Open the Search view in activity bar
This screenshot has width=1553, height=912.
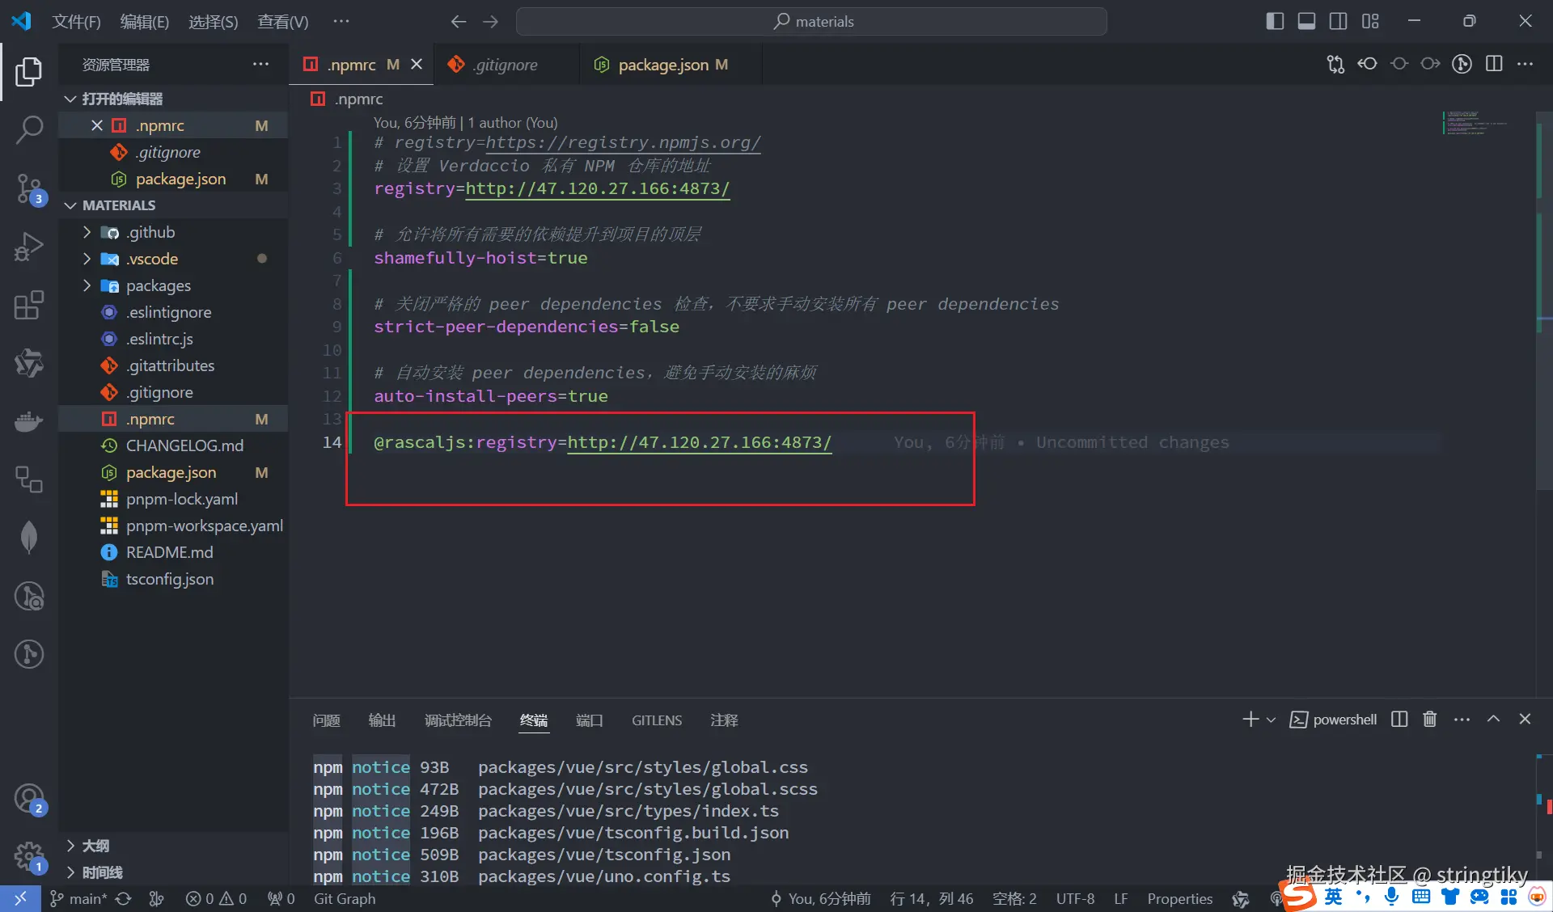tap(29, 129)
